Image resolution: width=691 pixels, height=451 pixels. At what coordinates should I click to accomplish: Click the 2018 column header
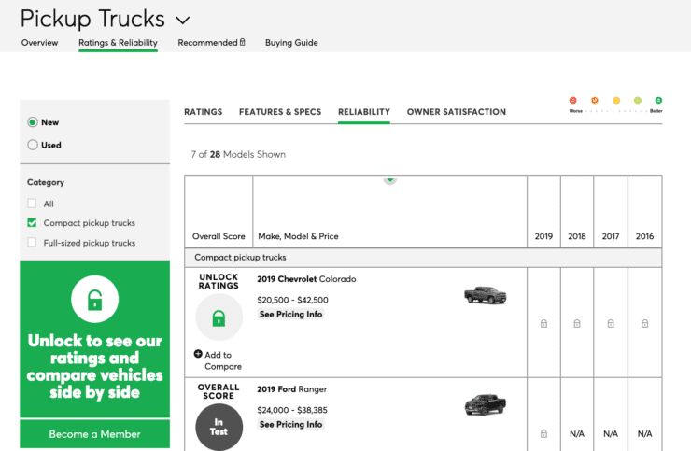tap(577, 236)
